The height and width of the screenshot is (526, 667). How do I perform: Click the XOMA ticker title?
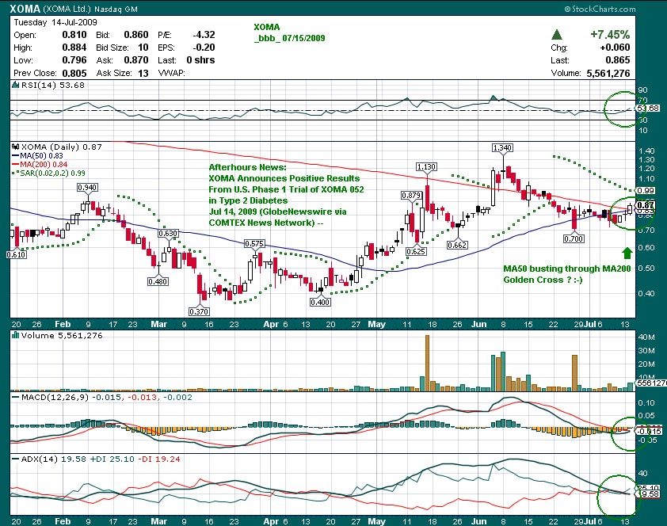pos(25,9)
